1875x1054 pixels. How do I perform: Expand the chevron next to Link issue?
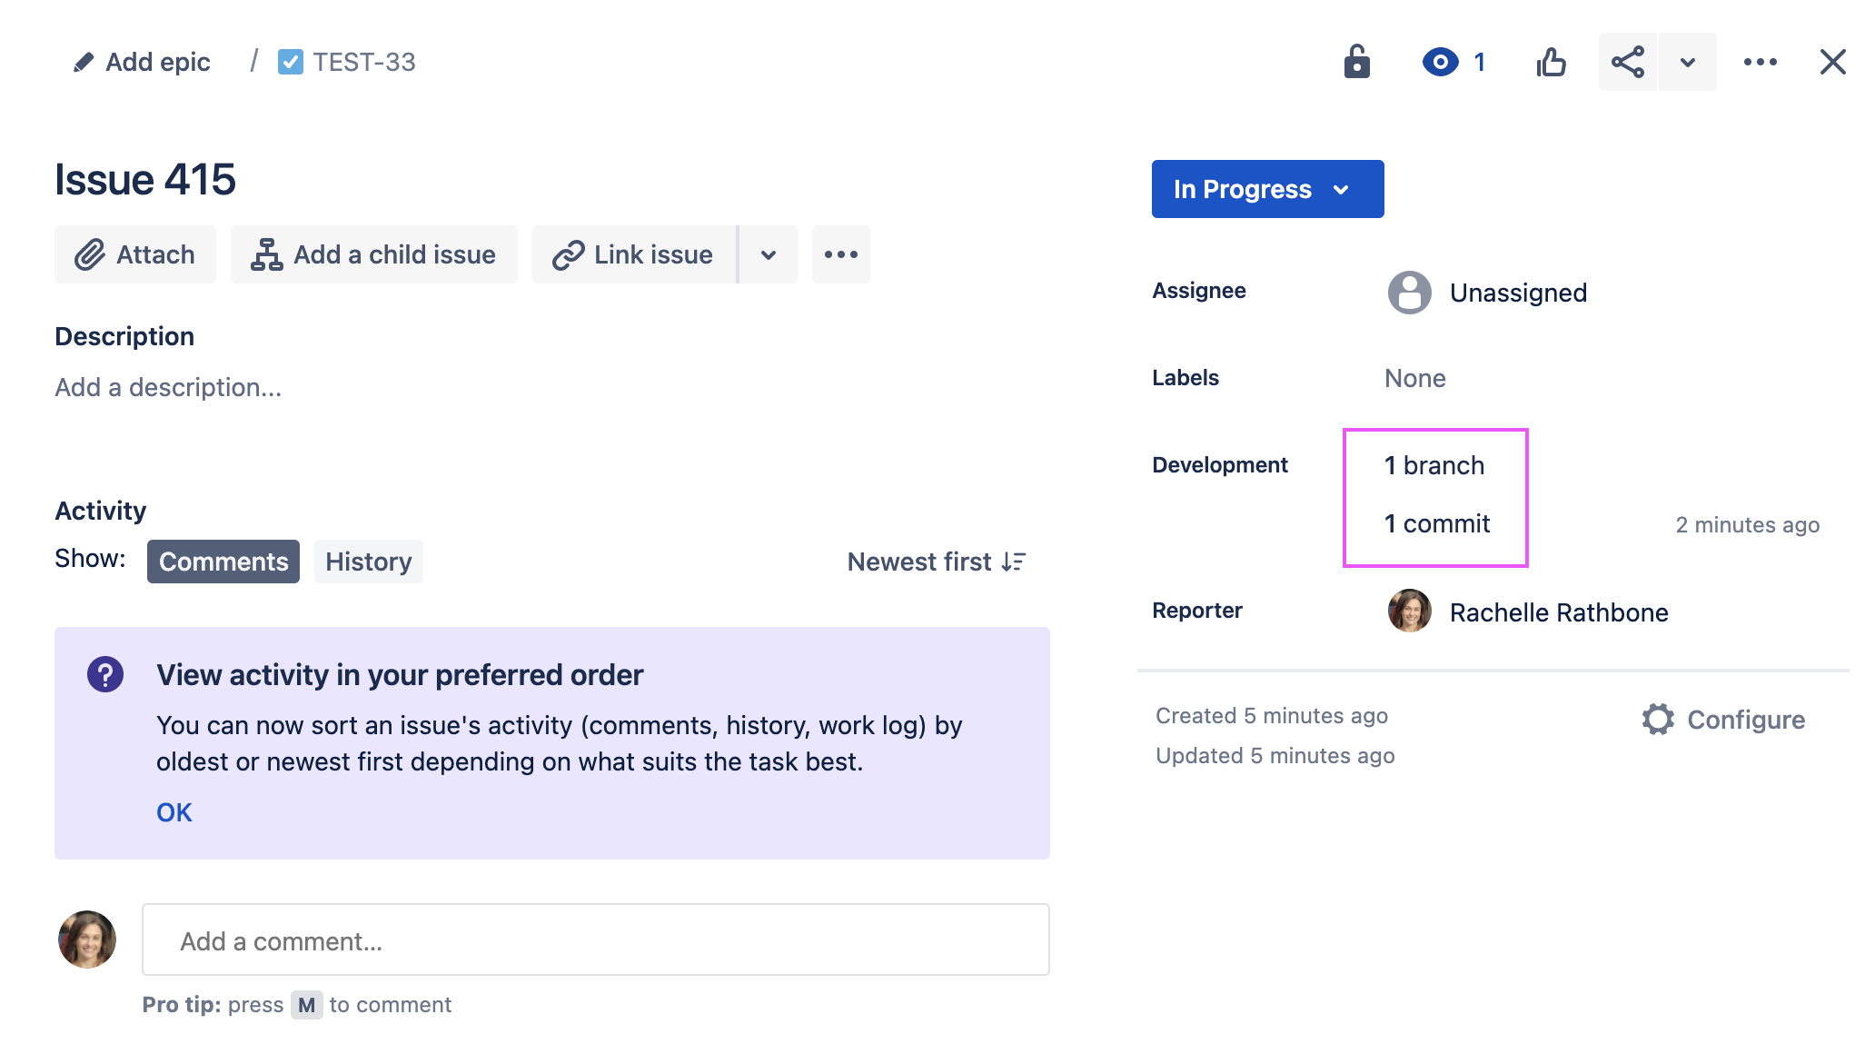pyautogui.click(x=768, y=254)
